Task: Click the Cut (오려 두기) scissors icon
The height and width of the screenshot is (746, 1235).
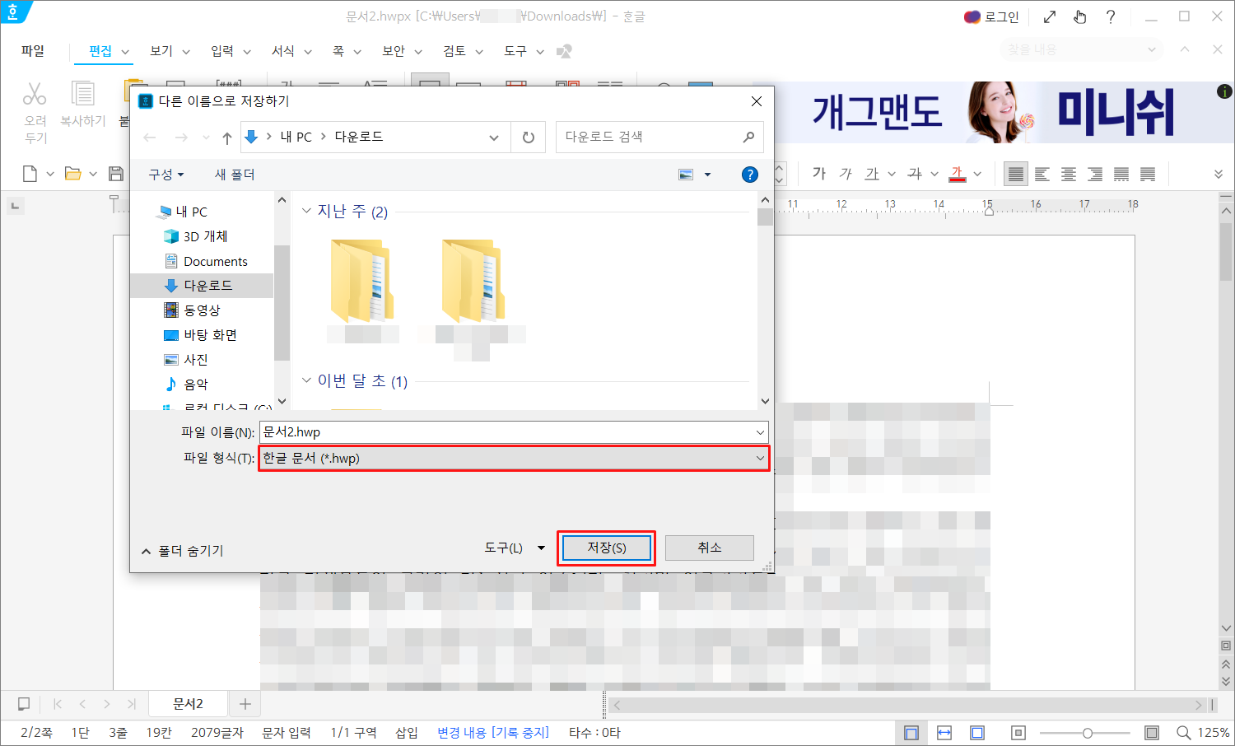Action: pyautogui.click(x=35, y=94)
